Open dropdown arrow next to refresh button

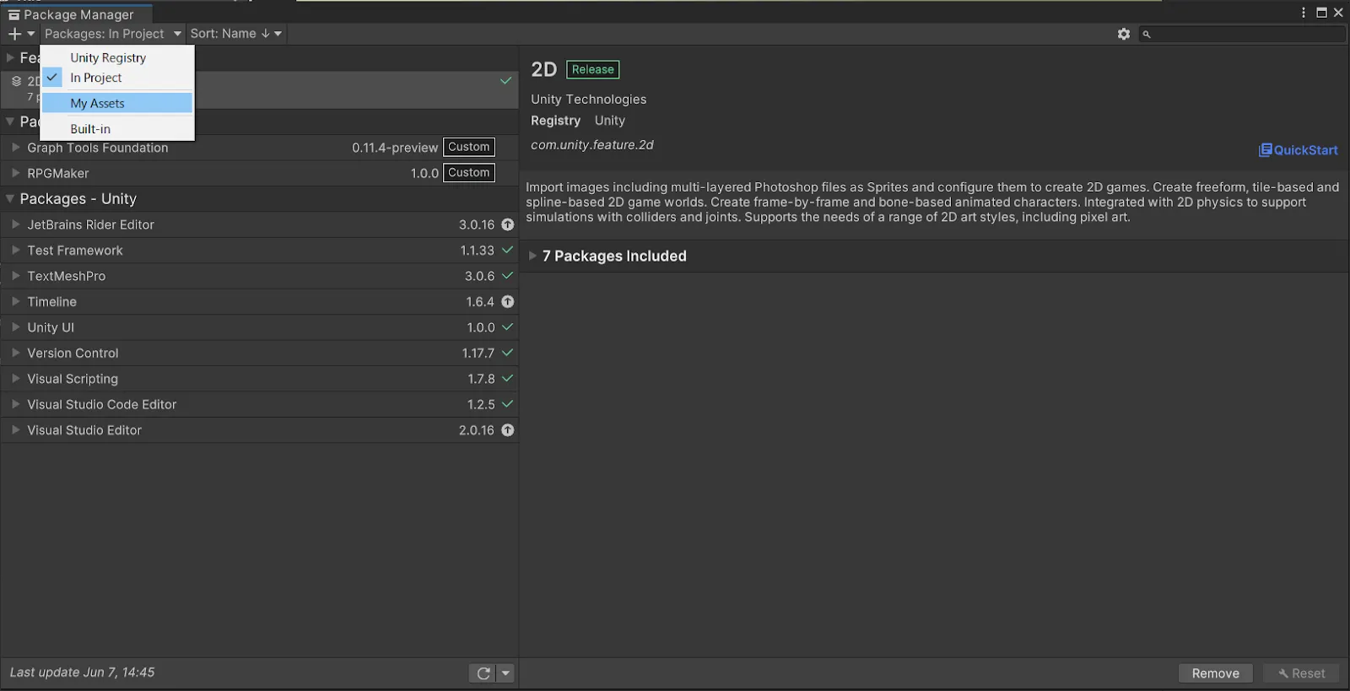[x=505, y=673]
